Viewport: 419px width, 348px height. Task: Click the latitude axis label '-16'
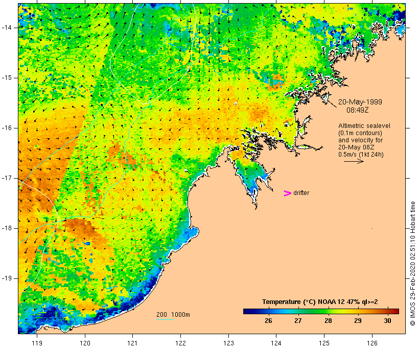coord(7,128)
